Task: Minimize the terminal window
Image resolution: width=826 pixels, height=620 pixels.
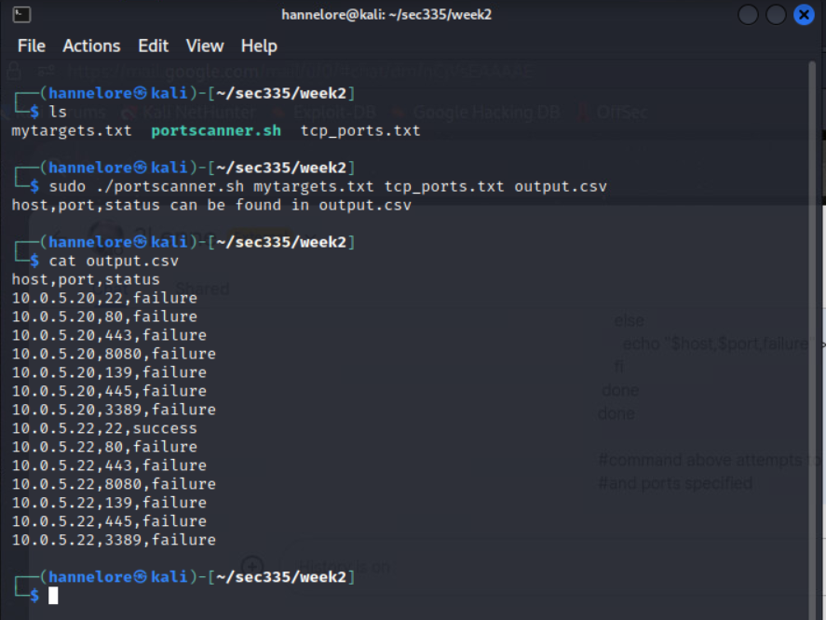Action: [748, 15]
